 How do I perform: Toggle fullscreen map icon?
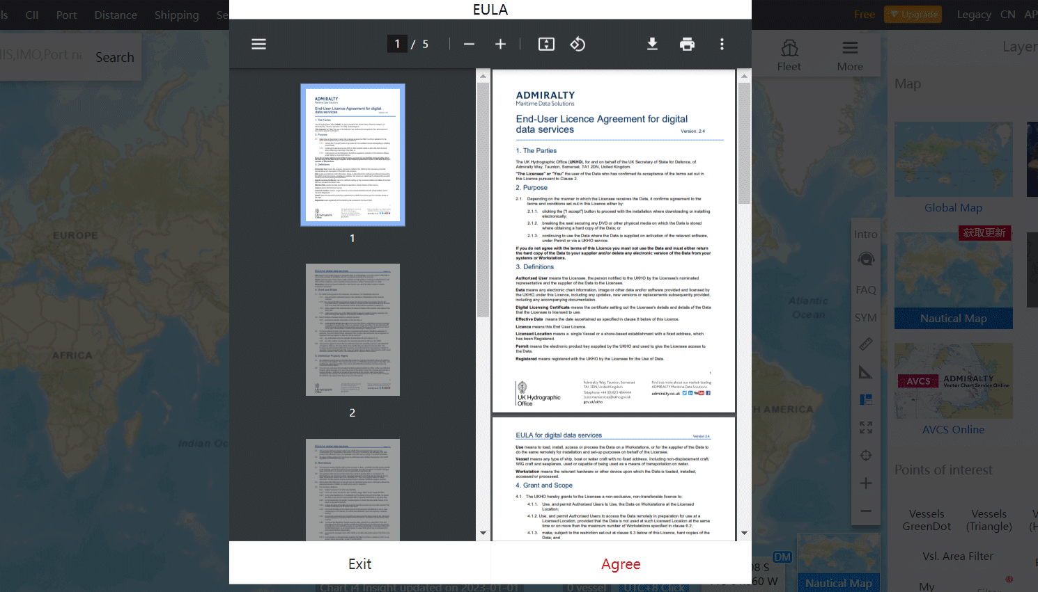pyautogui.click(x=866, y=428)
